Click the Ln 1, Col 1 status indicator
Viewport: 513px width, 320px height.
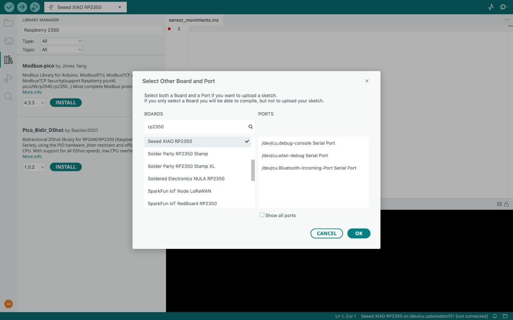[345, 316]
